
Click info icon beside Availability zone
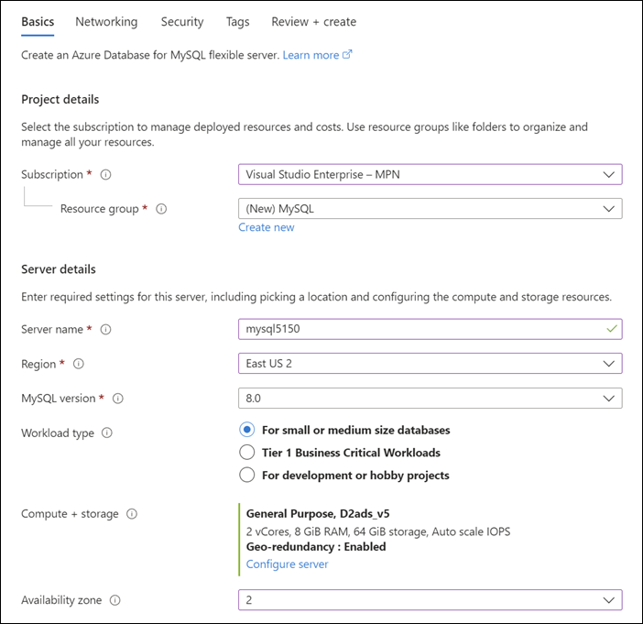click(x=115, y=600)
